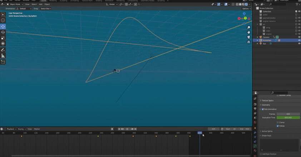This screenshot has width=301, height=157.
Task: Open the Add menu in viewport header
Action: click(x=40, y=4)
